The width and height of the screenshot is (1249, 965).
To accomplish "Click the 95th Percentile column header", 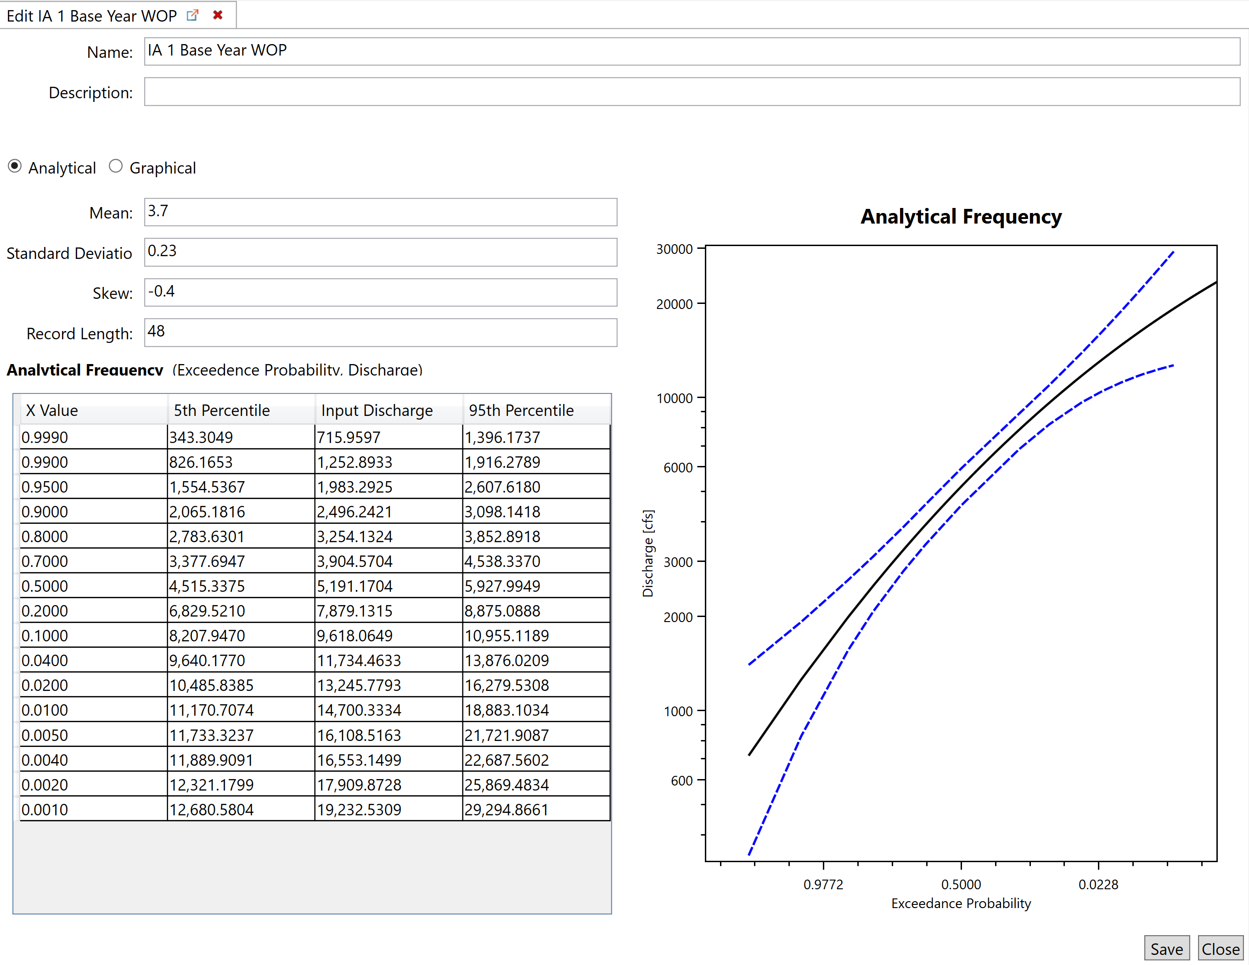I will coord(536,410).
